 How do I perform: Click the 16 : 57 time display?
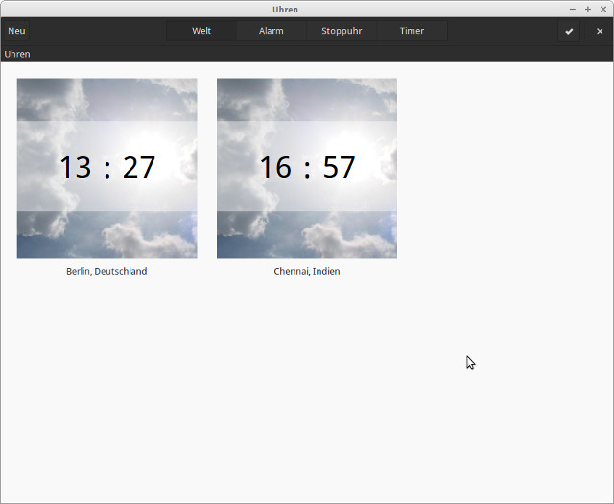tap(306, 167)
